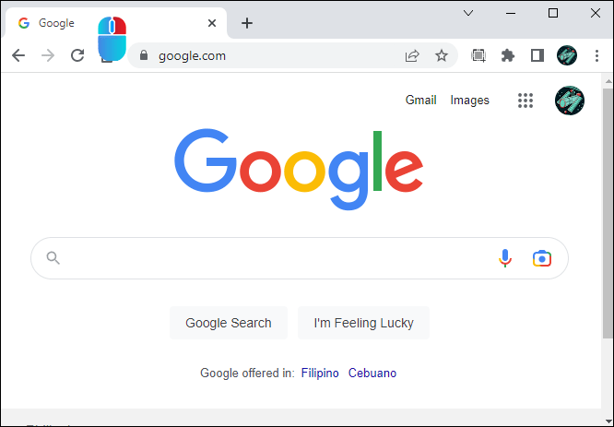Click the screenshot capture extension icon
614x427 pixels.
coord(478,55)
